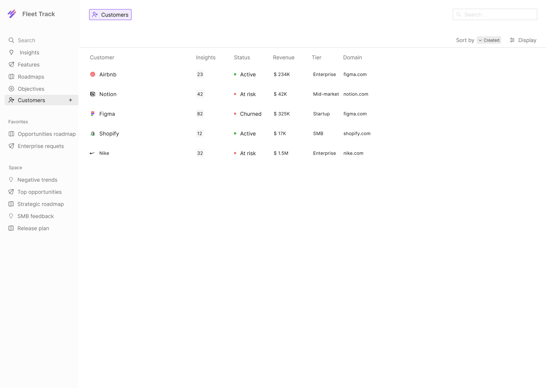Click the Features megaphone icon

click(x=11, y=64)
